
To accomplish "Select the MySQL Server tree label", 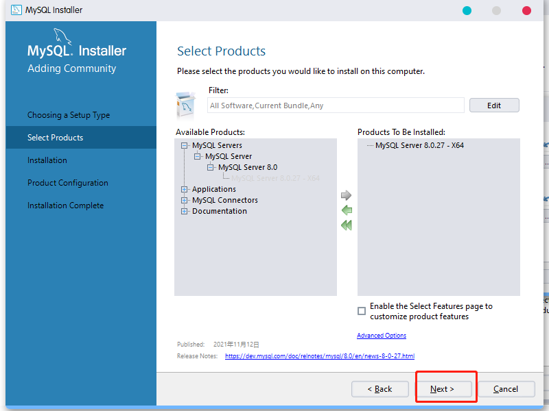I will pyautogui.click(x=229, y=156).
